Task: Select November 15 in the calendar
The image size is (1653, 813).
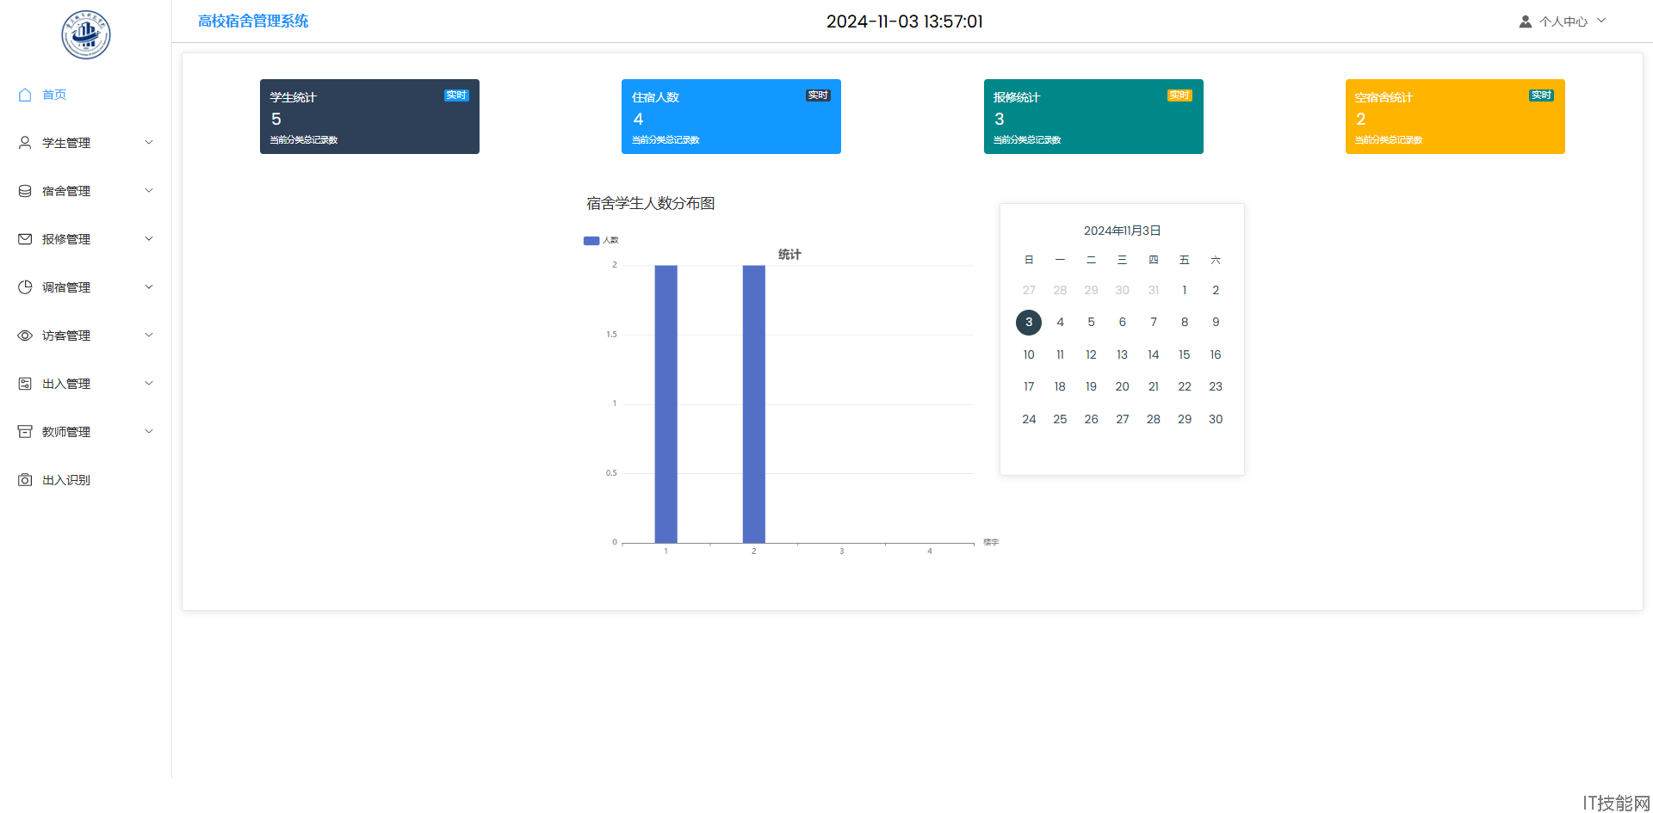Action: click(x=1185, y=354)
